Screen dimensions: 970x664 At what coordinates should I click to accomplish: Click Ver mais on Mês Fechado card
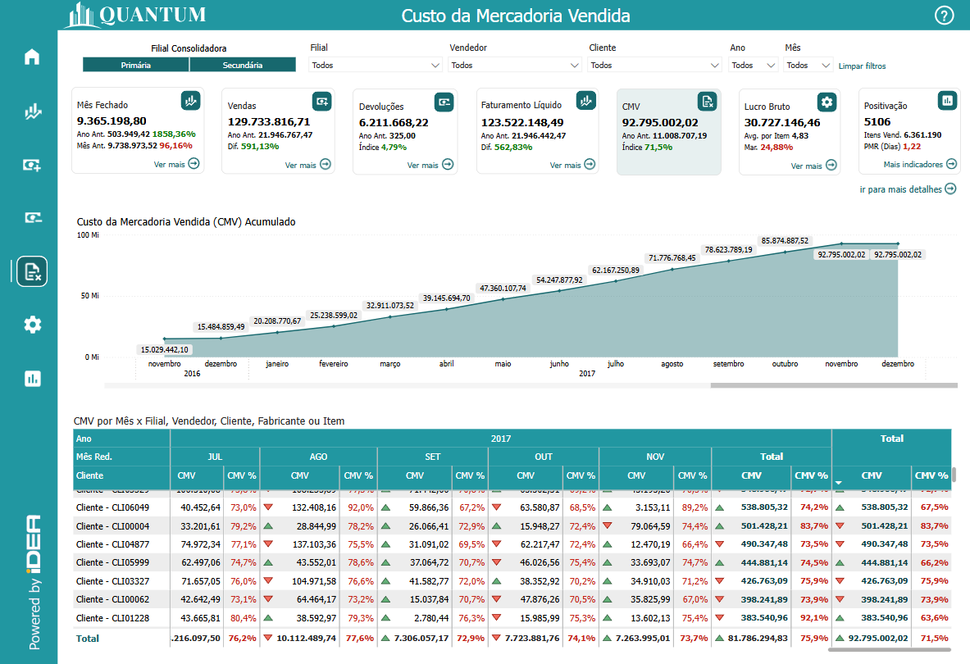click(176, 164)
